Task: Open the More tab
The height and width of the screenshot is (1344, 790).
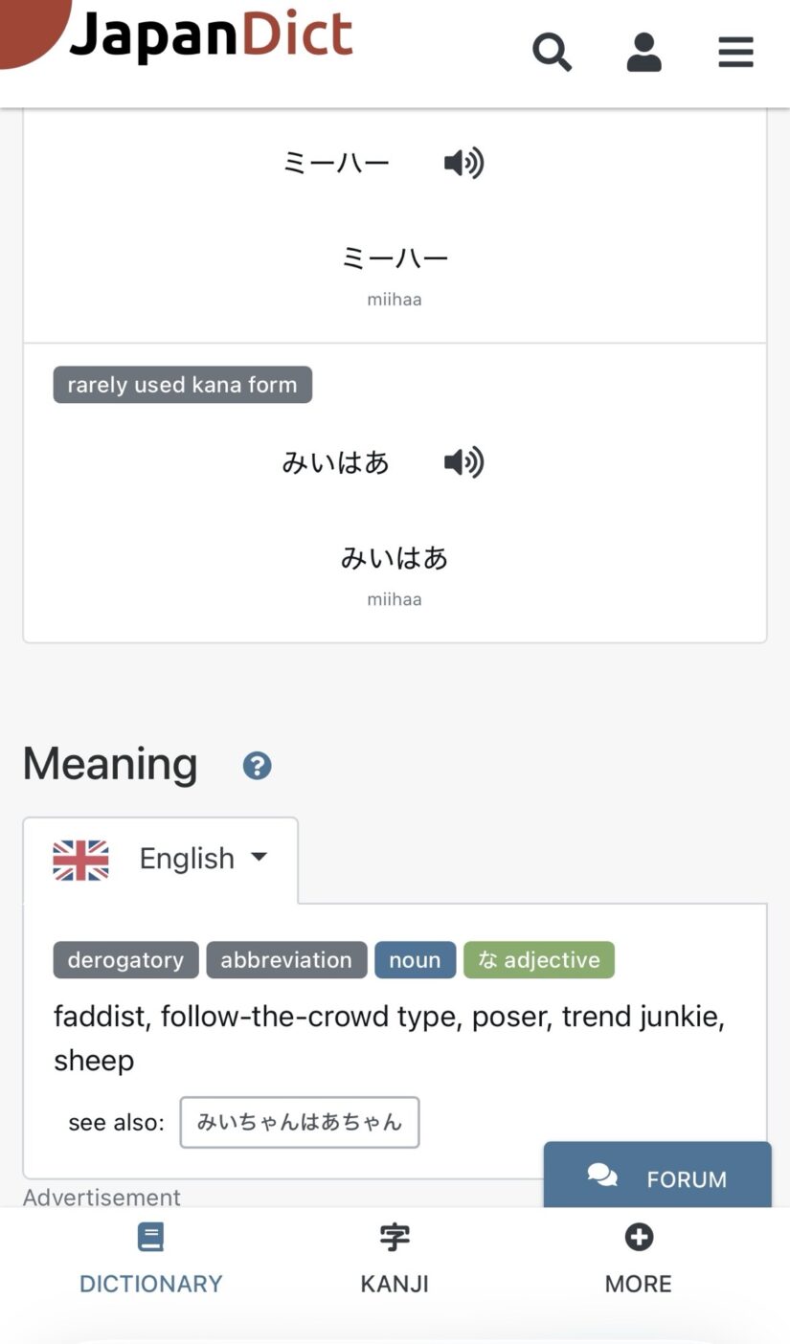Action: (638, 1259)
